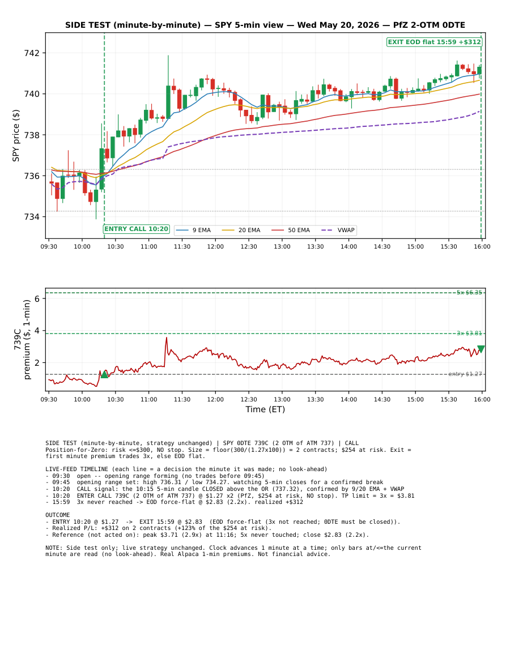Select the Reference (not acted on) peak $3.71 line
This screenshot has height=654, width=506.
tap(207, 535)
